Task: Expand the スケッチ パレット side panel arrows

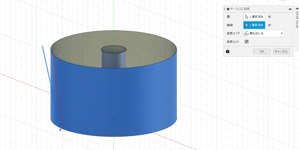Action: [297, 8]
